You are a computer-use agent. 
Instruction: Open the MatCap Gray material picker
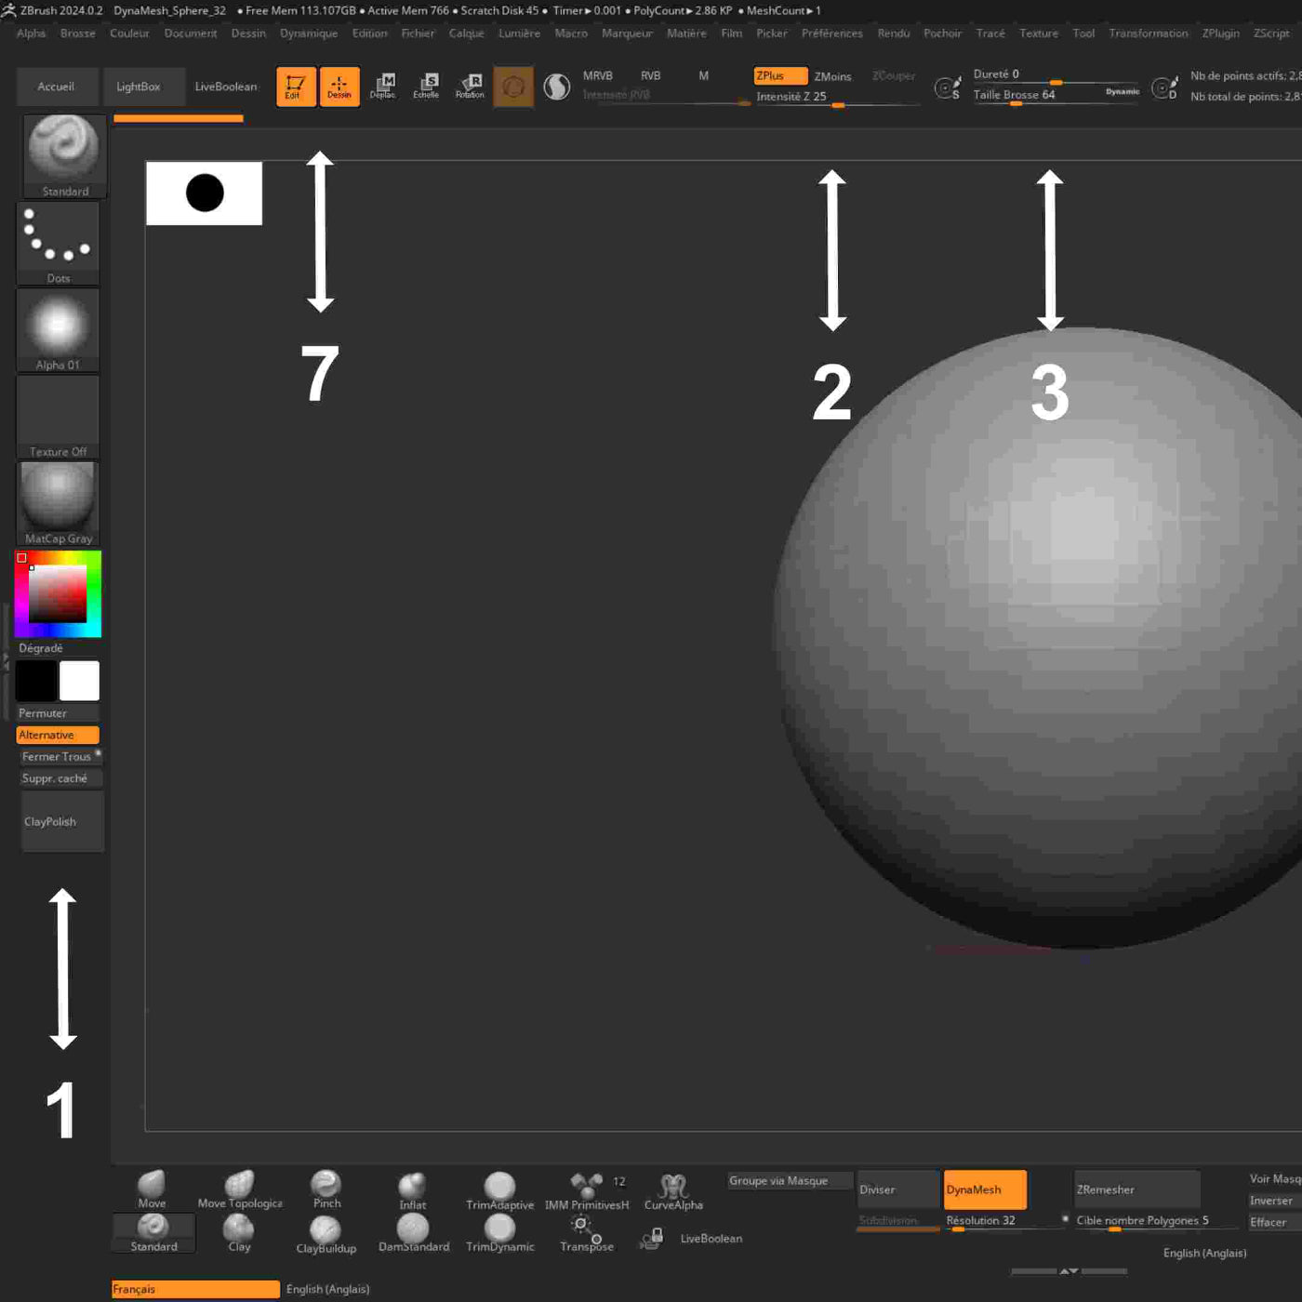point(58,502)
